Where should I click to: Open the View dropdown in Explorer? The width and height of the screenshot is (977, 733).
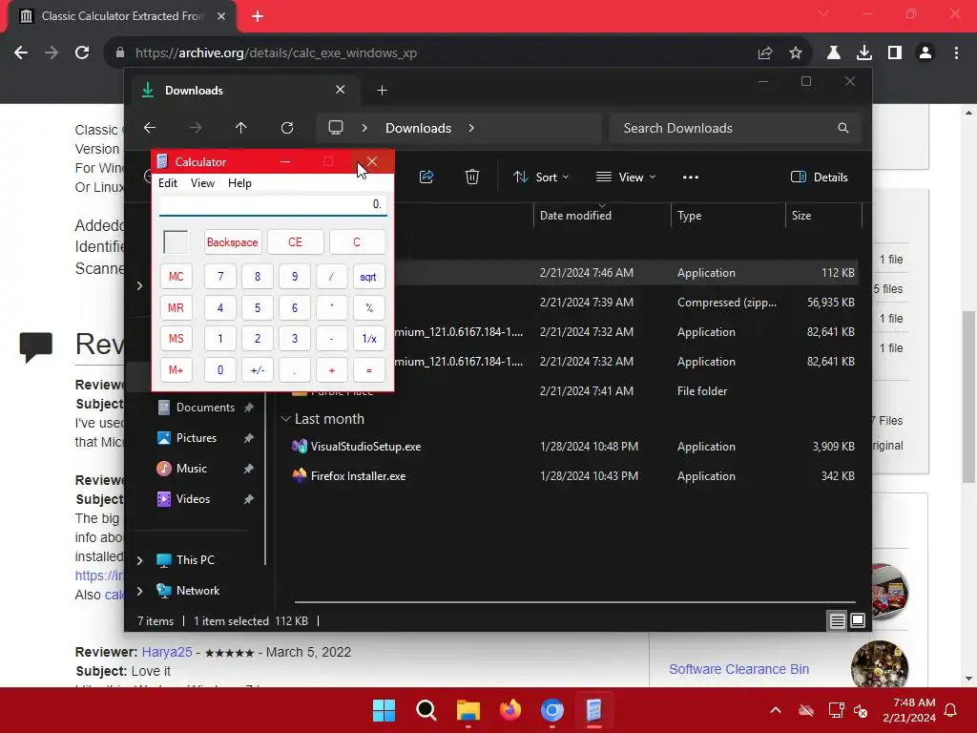tap(626, 177)
